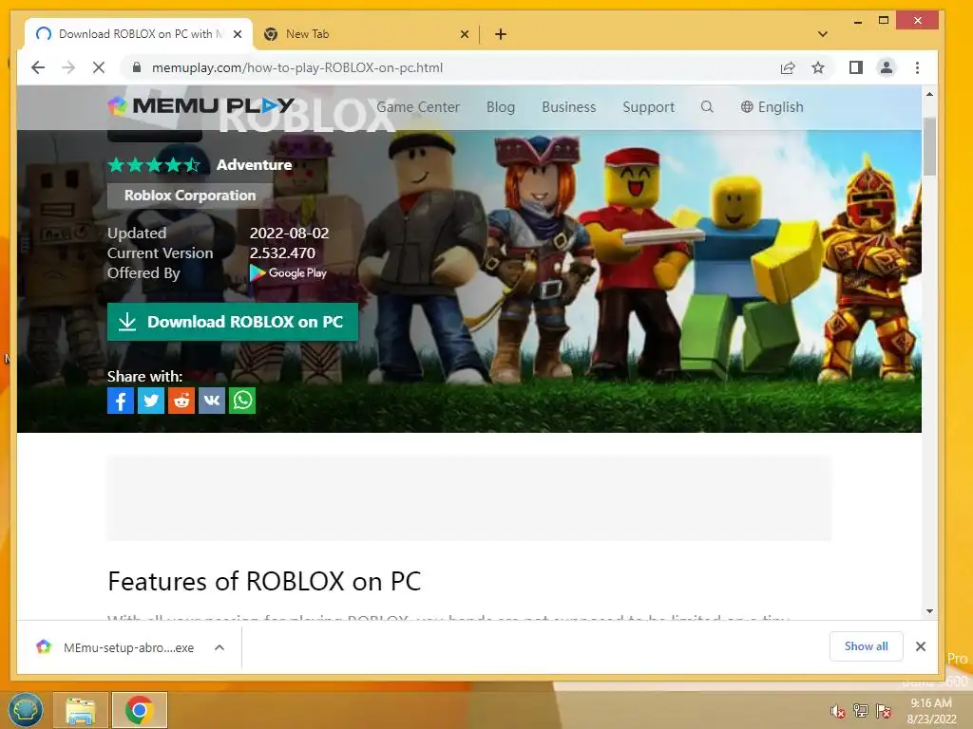Close the downloads bar
The height and width of the screenshot is (729, 973).
(920, 646)
